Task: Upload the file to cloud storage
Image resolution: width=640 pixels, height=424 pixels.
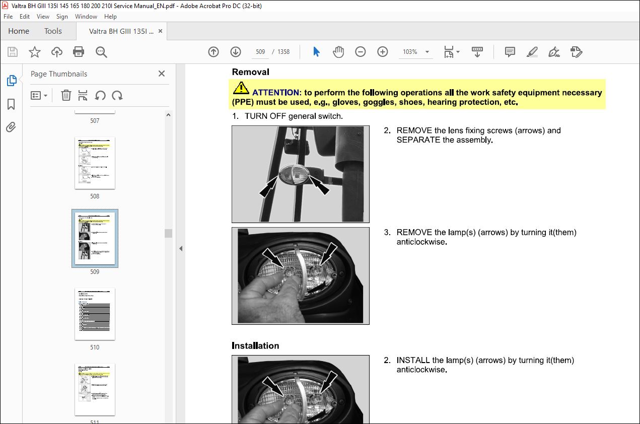Action: click(57, 52)
